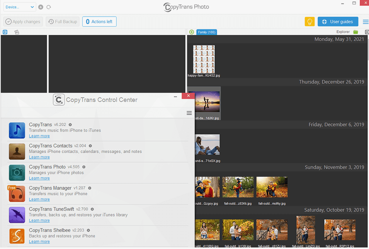
Task: Click the eject device icon
Action: pyautogui.click(x=41, y=7)
